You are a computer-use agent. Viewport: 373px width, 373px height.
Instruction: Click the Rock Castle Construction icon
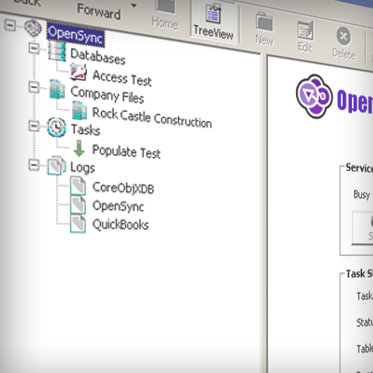click(79, 110)
